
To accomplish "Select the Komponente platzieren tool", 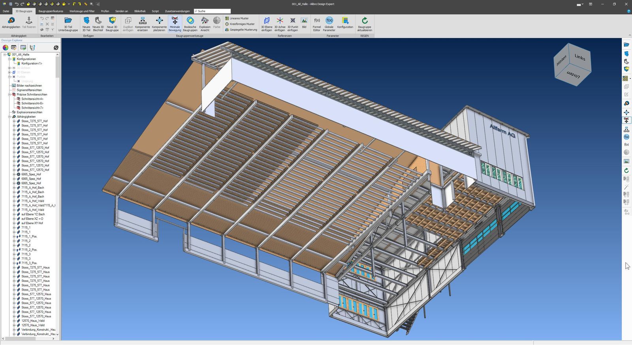I will tap(159, 24).
